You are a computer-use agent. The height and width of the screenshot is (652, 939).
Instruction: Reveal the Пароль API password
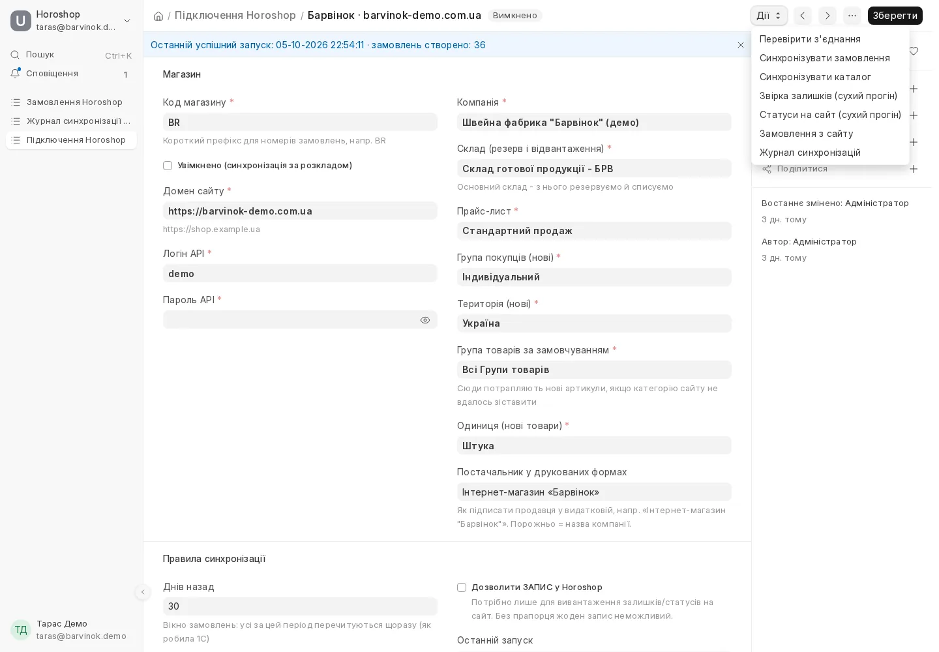click(x=425, y=320)
